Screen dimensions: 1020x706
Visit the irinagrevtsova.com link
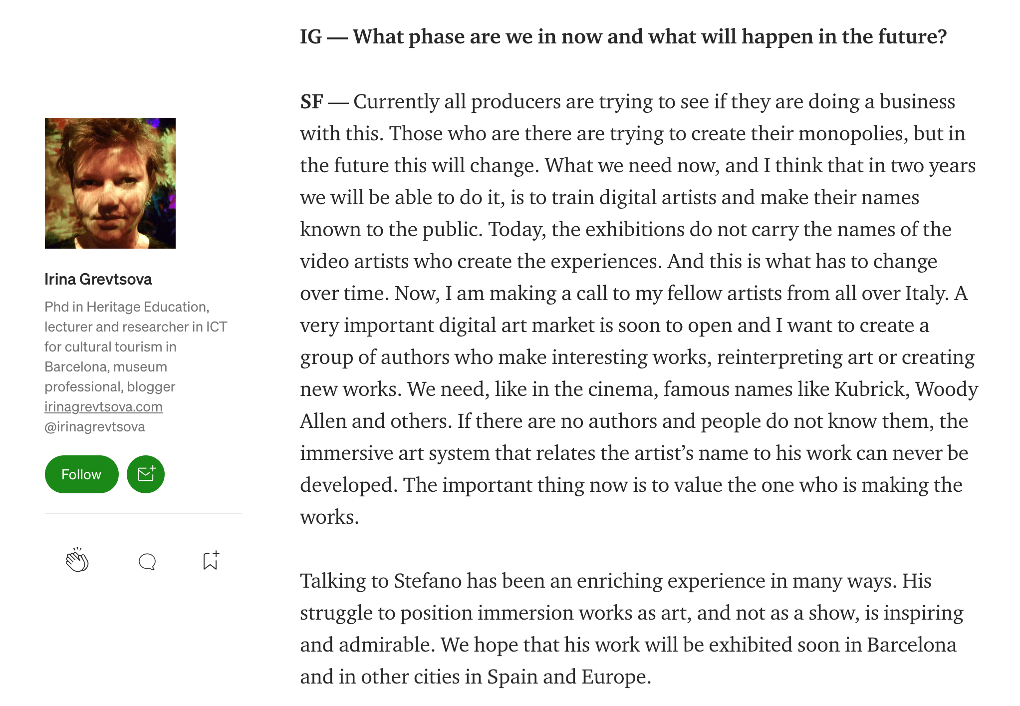(103, 406)
